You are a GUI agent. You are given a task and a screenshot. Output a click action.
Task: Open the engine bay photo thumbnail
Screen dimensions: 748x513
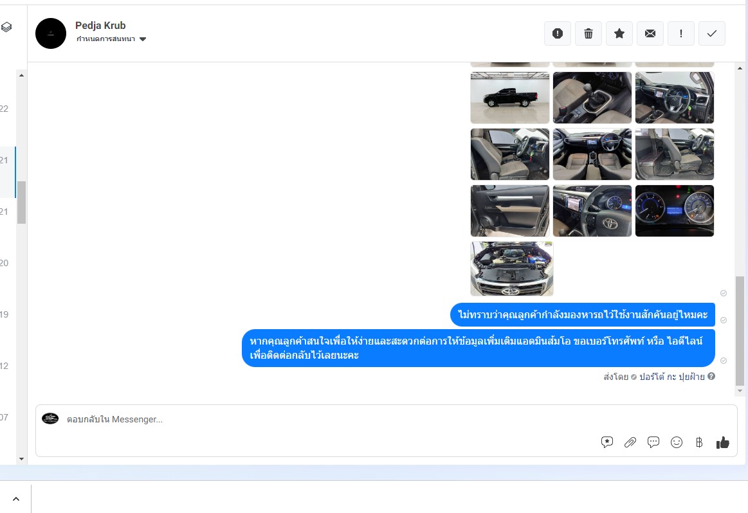click(x=511, y=269)
